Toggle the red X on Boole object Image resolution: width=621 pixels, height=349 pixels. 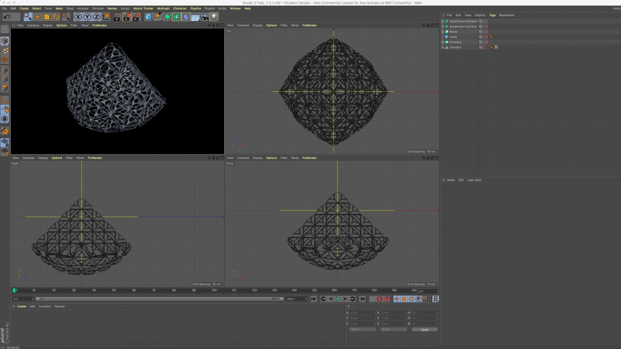click(486, 32)
